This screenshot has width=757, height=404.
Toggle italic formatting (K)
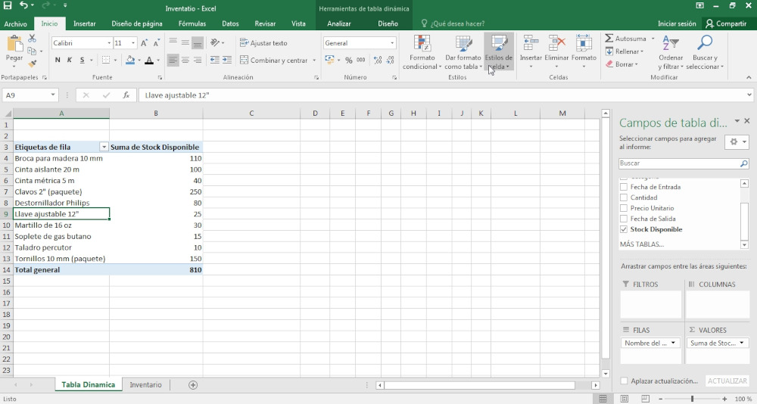click(x=70, y=60)
